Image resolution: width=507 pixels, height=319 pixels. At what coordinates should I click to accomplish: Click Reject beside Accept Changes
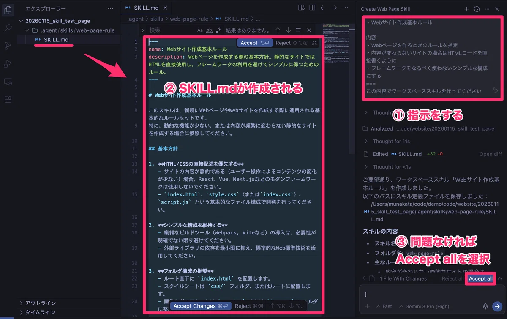click(249, 306)
